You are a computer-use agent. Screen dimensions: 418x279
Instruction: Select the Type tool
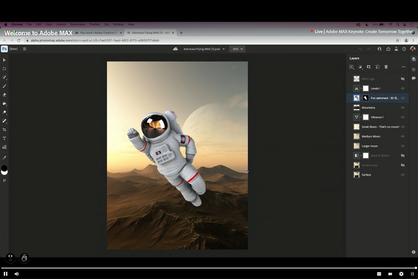pyautogui.click(x=5, y=138)
